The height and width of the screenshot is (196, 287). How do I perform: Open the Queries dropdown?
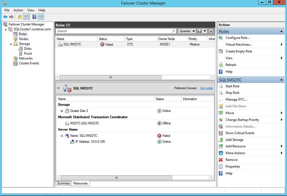click(x=187, y=31)
